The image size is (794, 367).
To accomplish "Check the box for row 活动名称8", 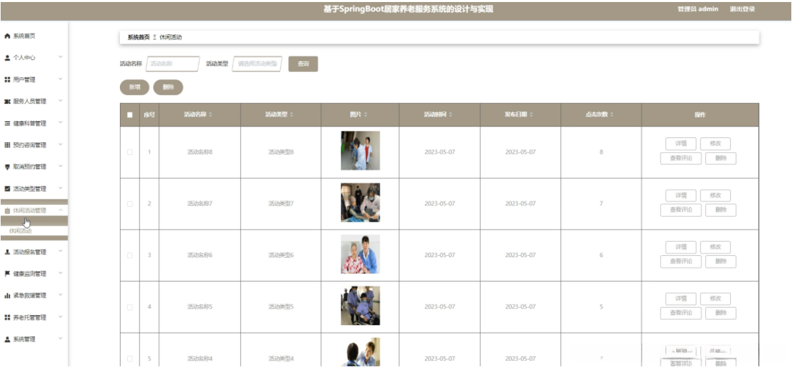I will 129,152.
